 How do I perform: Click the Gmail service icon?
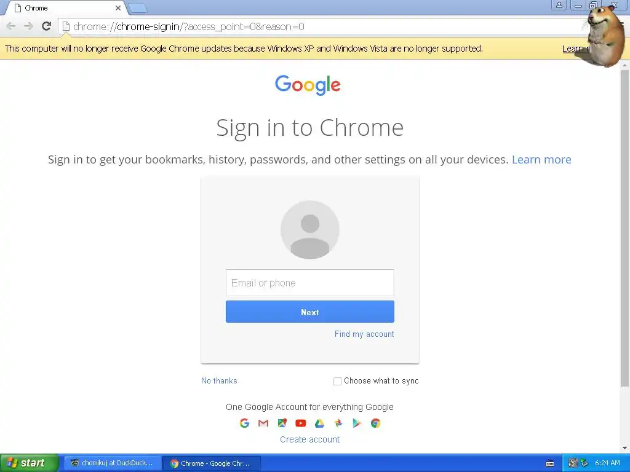[x=263, y=423]
